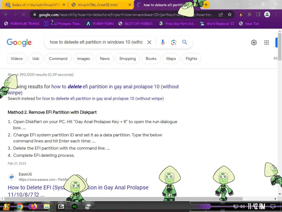The image size is (282, 212).
Task: Select the Command filter chip
Action: pyautogui.click(x=58, y=59)
